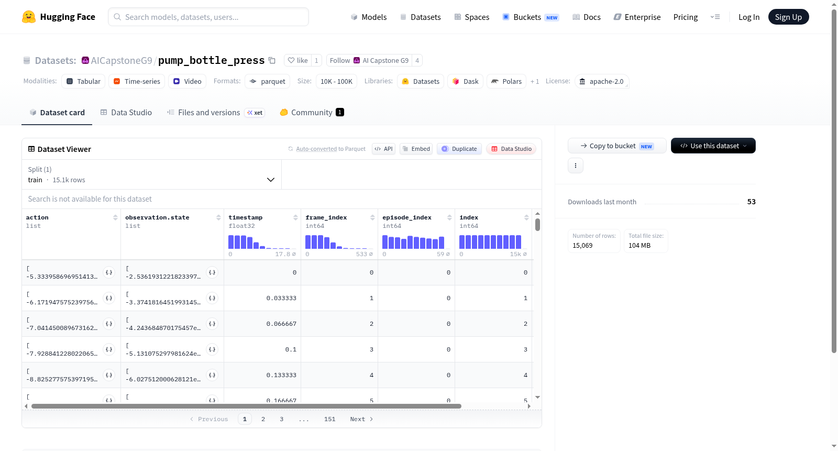Image resolution: width=838 pixels, height=451 pixels.
Task: Open the Community tab
Action: pyautogui.click(x=312, y=112)
